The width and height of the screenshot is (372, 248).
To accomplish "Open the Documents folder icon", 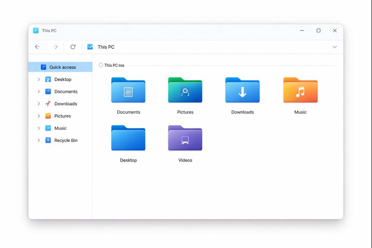I will (128, 90).
